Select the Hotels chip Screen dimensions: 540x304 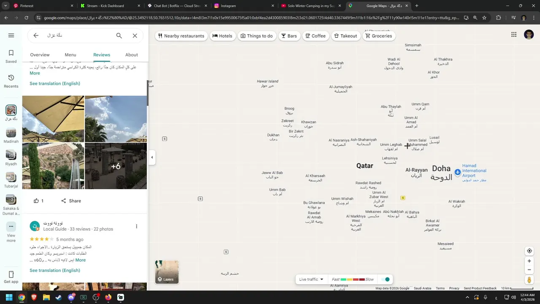[x=222, y=36]
